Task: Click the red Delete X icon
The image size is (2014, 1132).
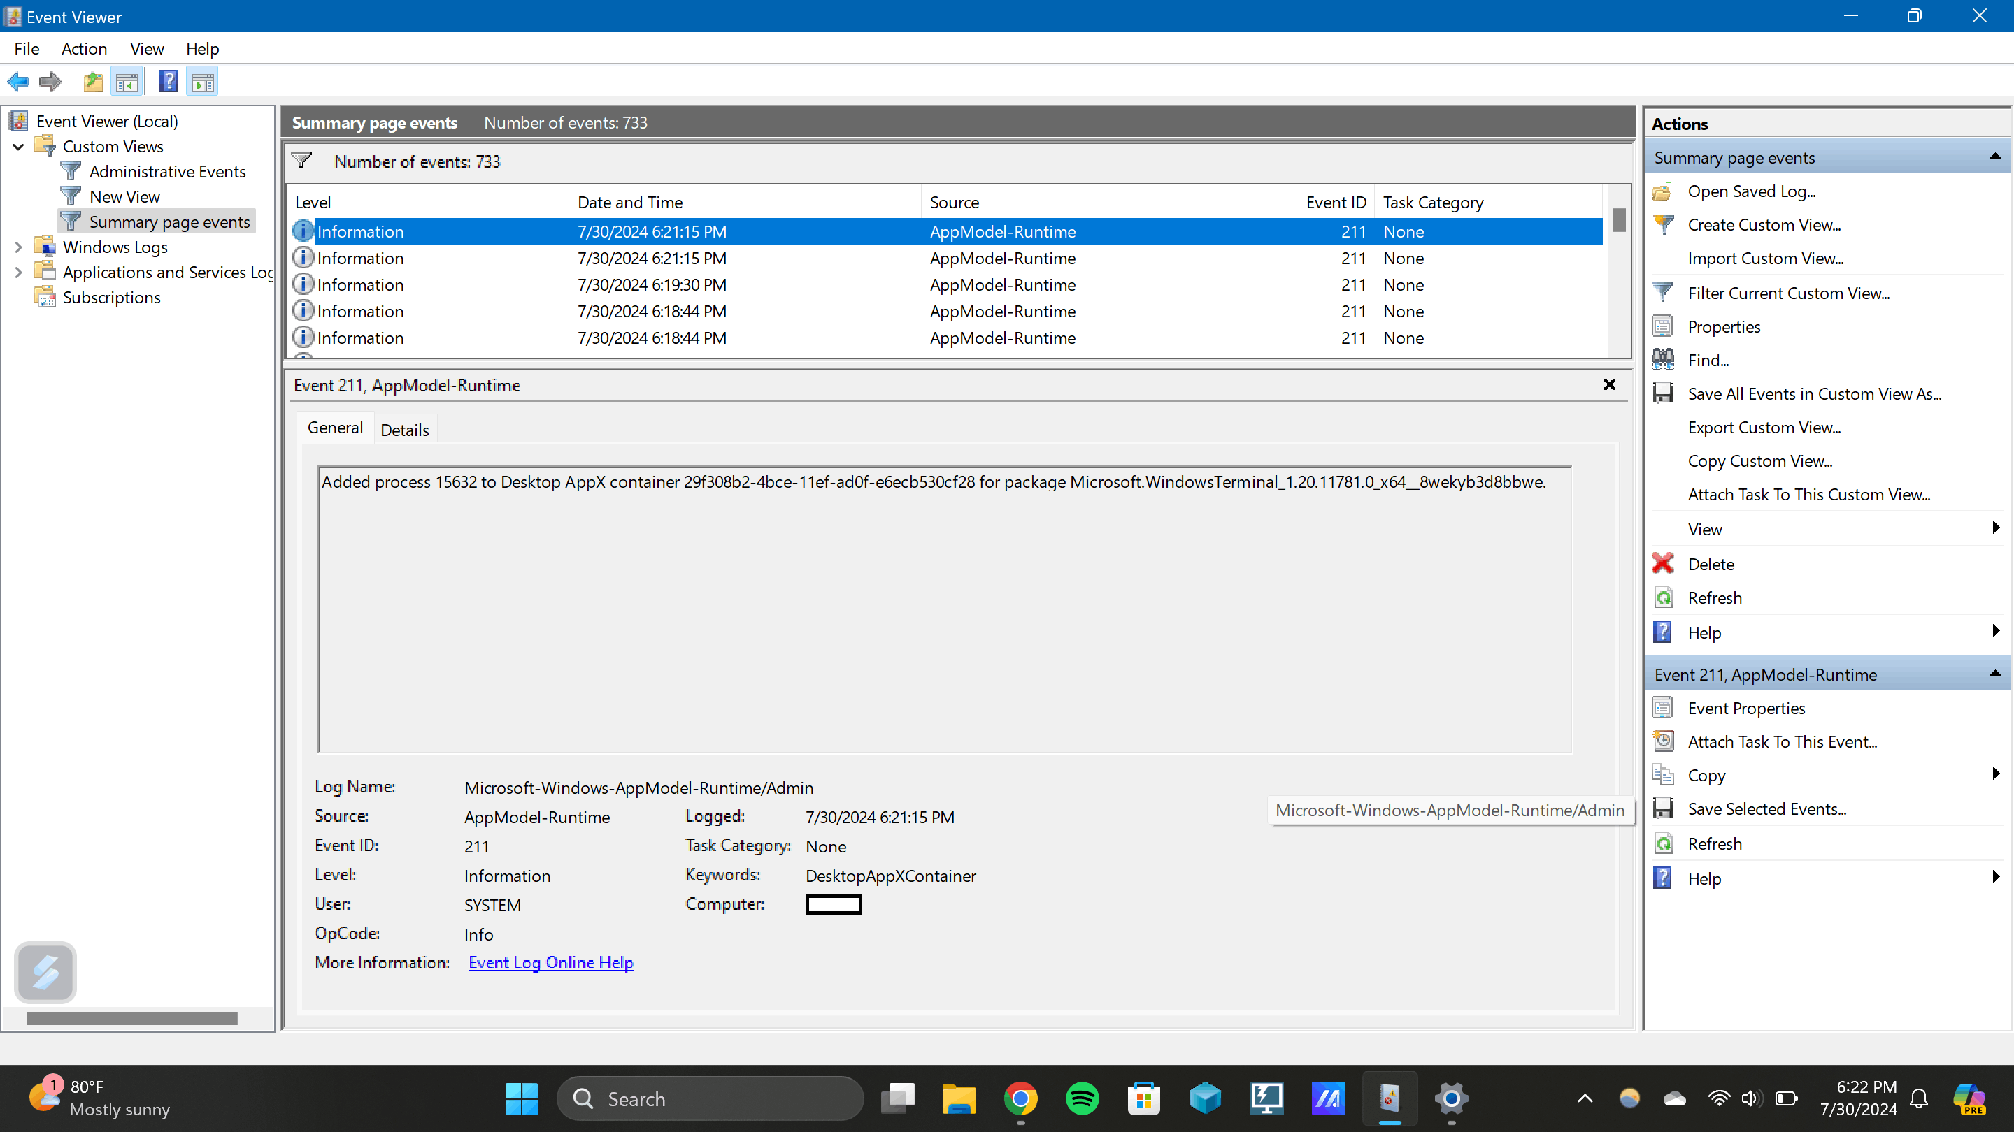Action: 1663,564
